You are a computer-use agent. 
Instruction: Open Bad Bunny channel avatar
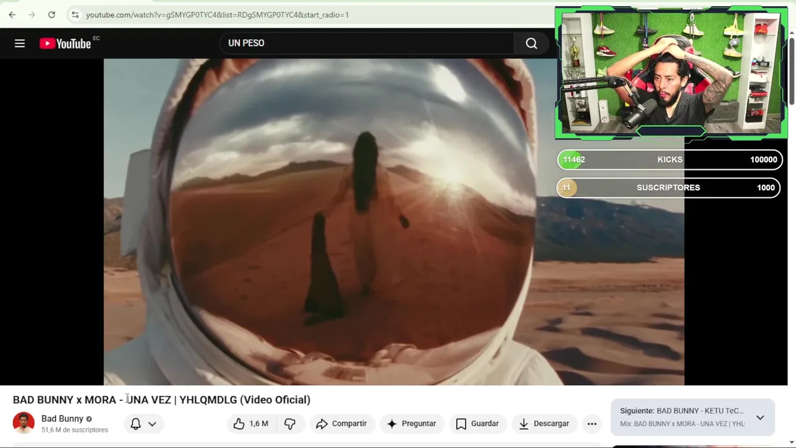24,423
